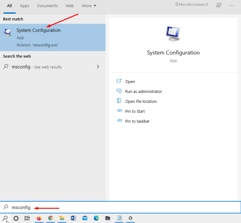Click the System Configuration title in preview pane
Image resolution: width=241 pixels, height=223 pixels.
173,53
